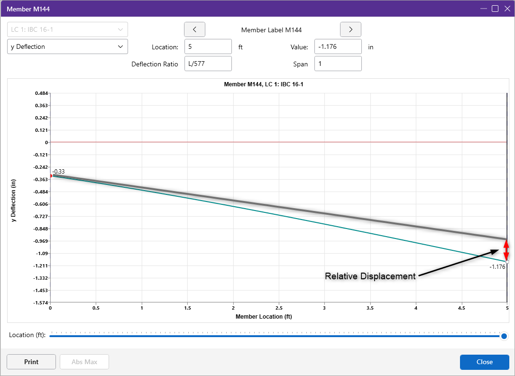Select the white end point at -1.176
The width and height of the screenshot is (515, 376).
pyautogui.click(x=507, y=262)
